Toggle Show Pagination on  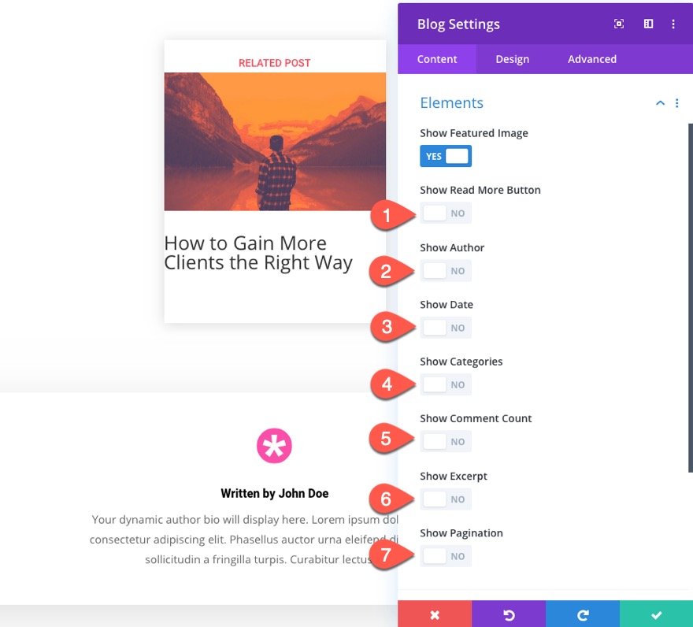click(x=446, y=556)
